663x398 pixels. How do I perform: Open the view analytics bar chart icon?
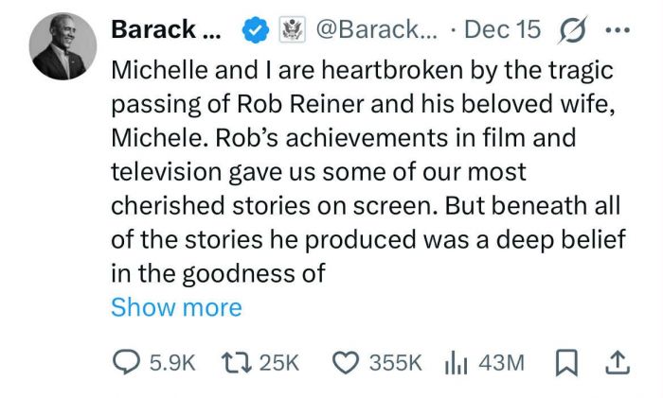(458, 362)
